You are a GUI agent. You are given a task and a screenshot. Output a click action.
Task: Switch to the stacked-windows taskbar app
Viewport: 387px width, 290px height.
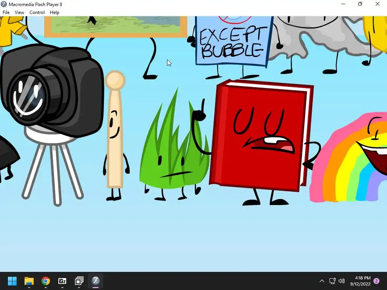point(79,281)
